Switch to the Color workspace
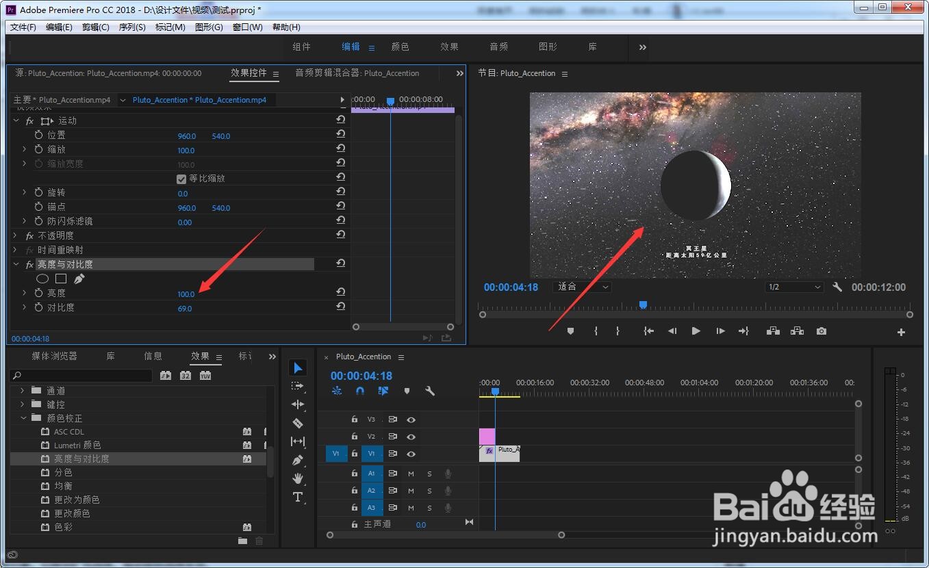Image resolution: width=929 pixels, height=568 pixels. coord(400,47)
